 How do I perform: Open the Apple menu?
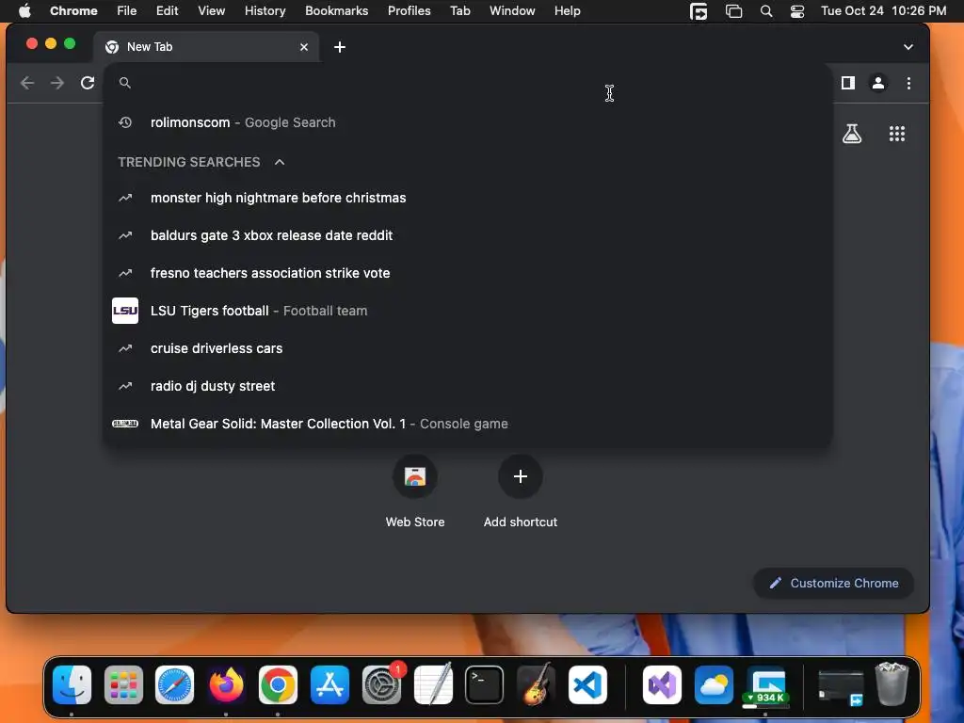24,11
